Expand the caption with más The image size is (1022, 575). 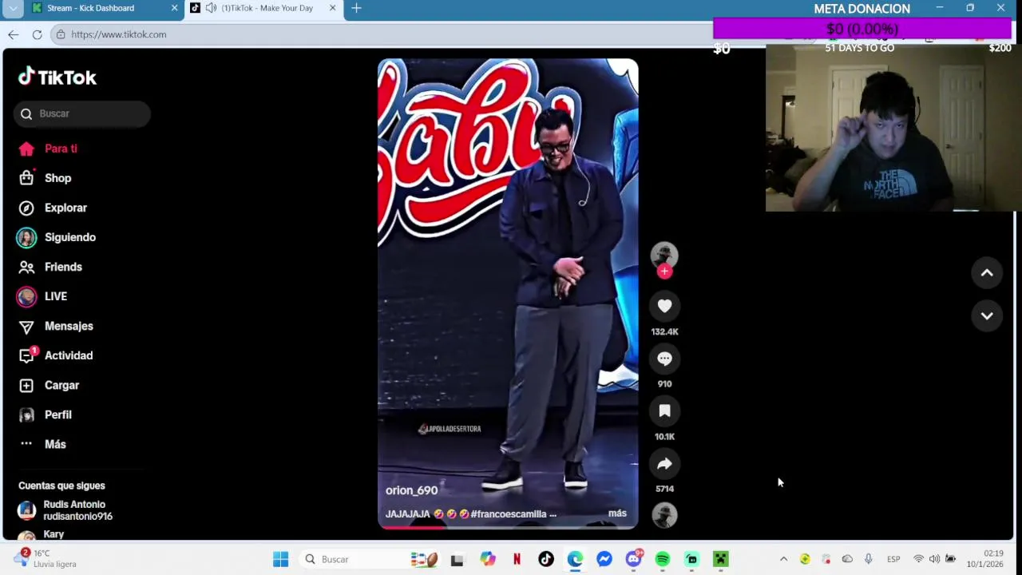(617, 514)
